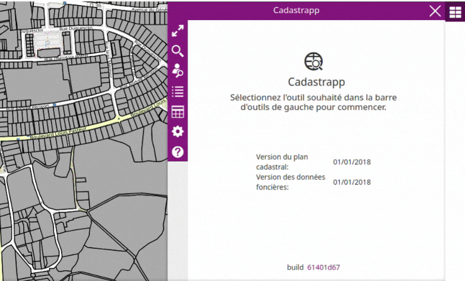This screenshot has height=281, width=465.
Task: Follow the build 61401d67 link
Action: tap(324, 267)
